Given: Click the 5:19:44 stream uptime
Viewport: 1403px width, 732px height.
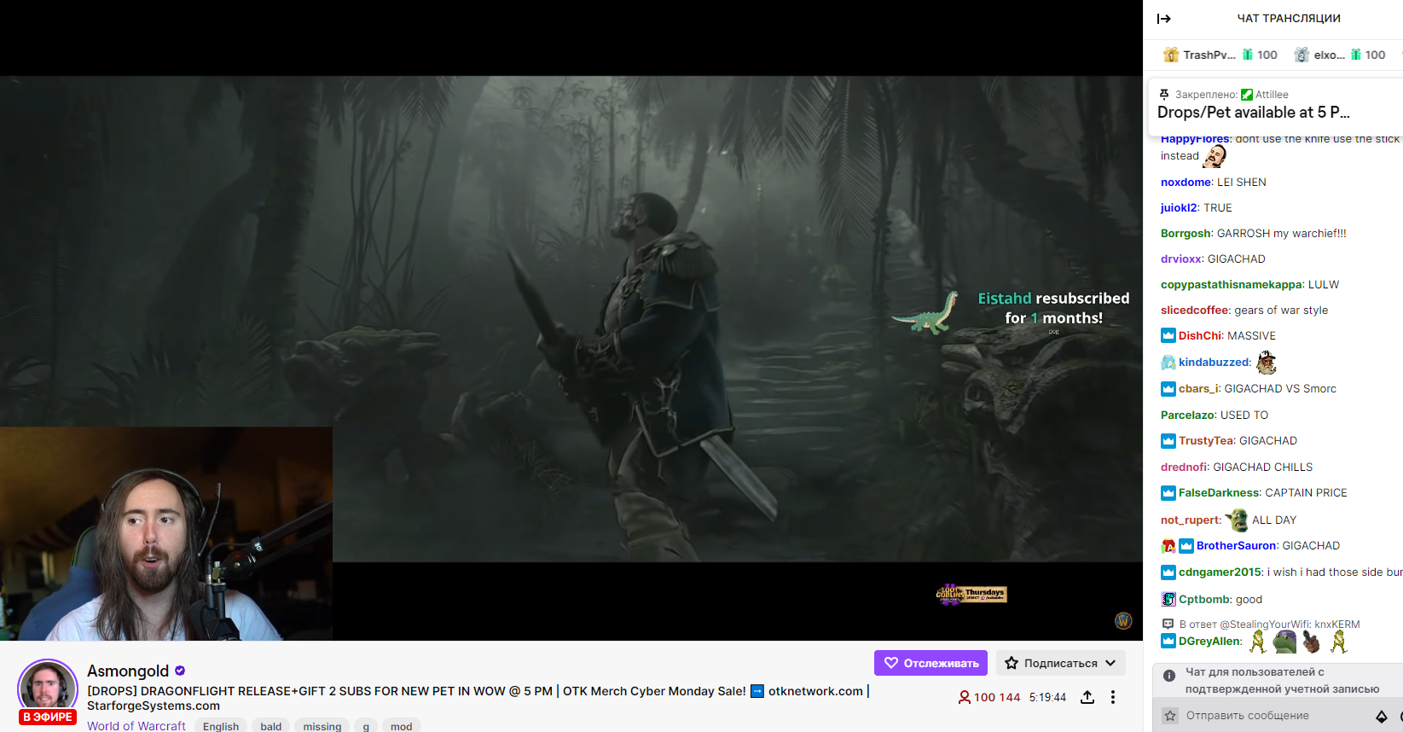Looking at the screenshot, I should pos(1047,697).
